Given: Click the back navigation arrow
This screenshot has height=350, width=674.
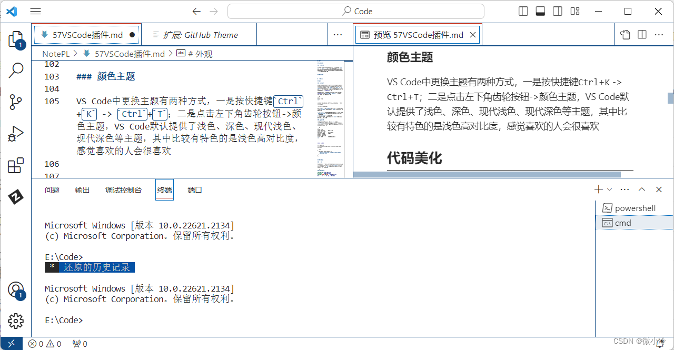Looking at the screenshot, I should tap(196, 11).
